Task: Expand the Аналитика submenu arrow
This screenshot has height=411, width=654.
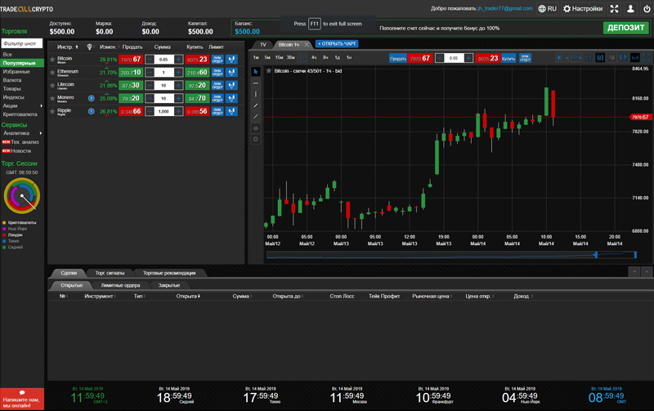Action: pos(41,133)
